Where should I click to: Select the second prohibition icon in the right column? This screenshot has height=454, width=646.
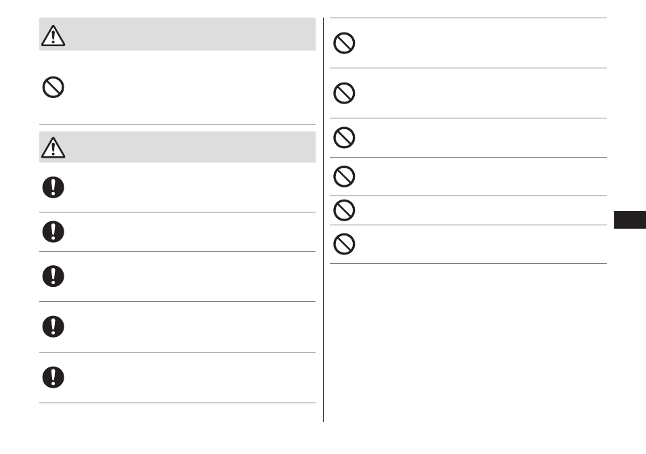click(344, 93)
